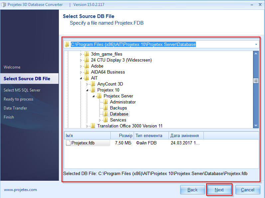This screenshot has height=198, width=265.
Task: Select Projetex.fdb file in list
Action: [x=88, y=143]
